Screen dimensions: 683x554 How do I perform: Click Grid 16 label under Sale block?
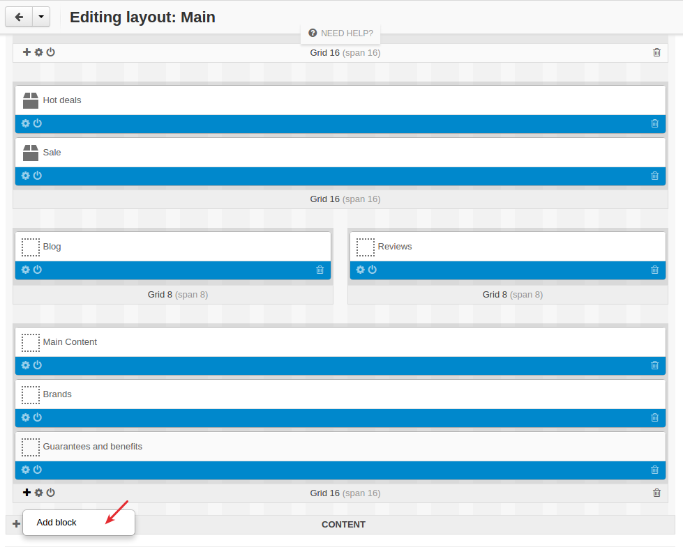[345, 199]
